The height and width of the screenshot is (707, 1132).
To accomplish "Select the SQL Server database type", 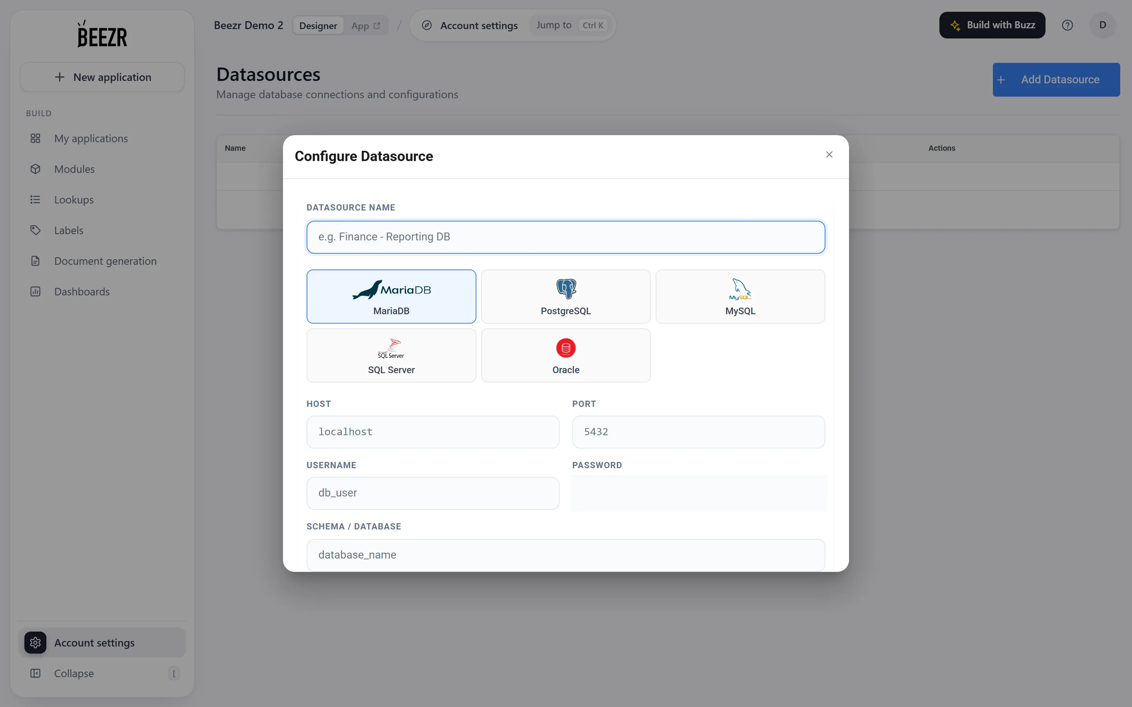I will [391, 355].
